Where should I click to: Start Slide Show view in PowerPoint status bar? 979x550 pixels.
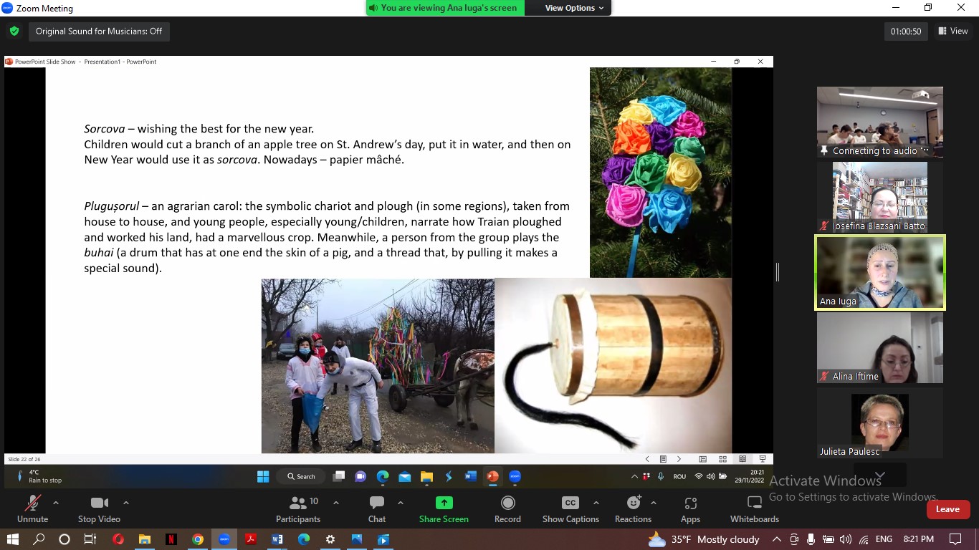coord(763,459)
